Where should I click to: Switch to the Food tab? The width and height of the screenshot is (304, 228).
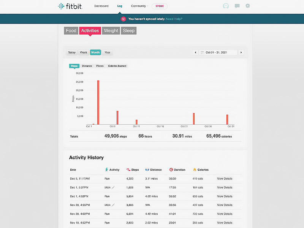tap(71, 31)
